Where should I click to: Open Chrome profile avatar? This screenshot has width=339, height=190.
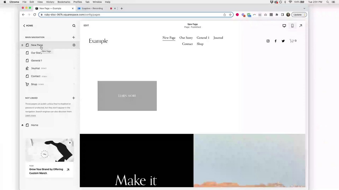tap(288, 15)
